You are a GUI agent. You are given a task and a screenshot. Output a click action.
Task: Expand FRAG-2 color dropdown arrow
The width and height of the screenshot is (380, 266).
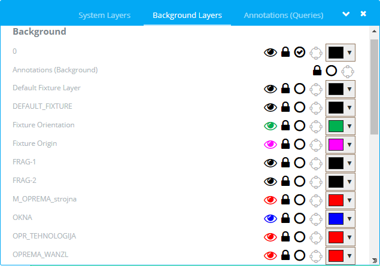coord(349,182)
